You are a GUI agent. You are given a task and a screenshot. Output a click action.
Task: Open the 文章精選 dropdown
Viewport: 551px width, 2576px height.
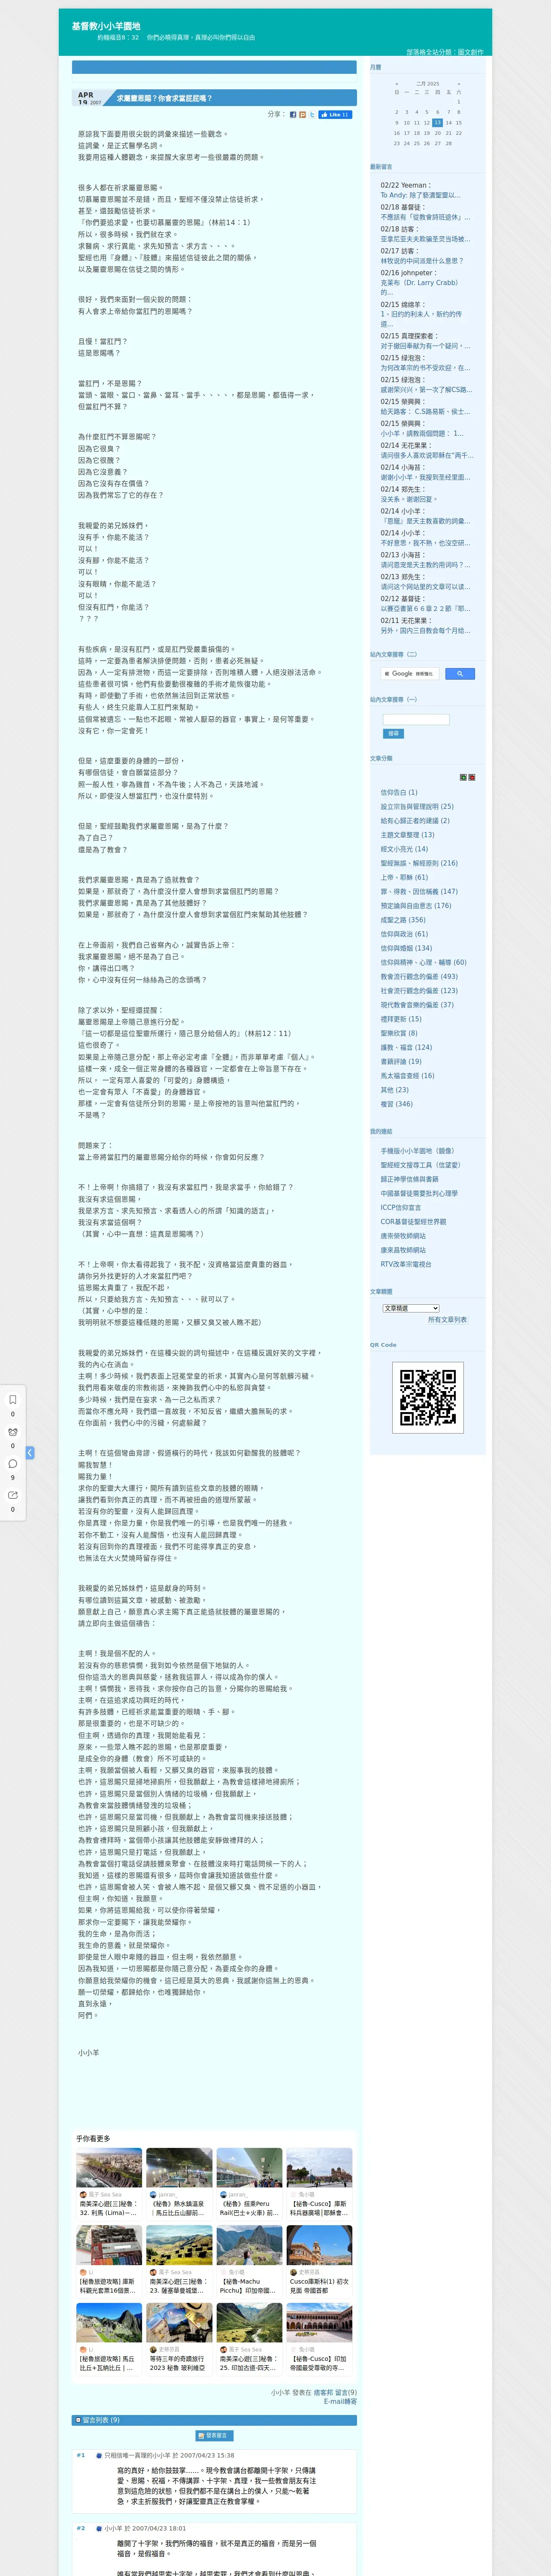[x=411, y=1308]
